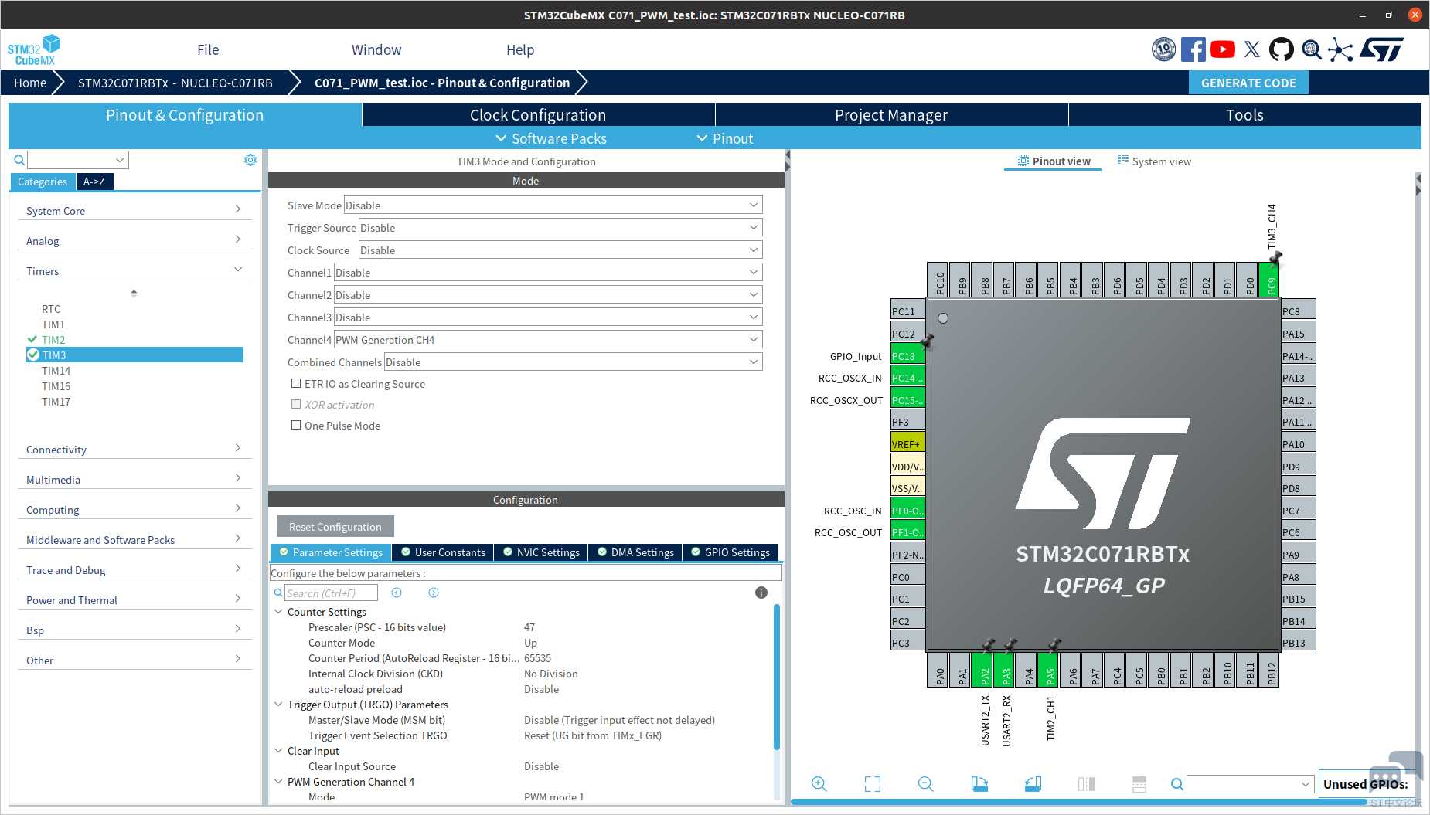Image resolution: width=1430 pixels, height=815 pixels.
Task: Click the pinout horizontal scrollbar
Action: 1078,802
